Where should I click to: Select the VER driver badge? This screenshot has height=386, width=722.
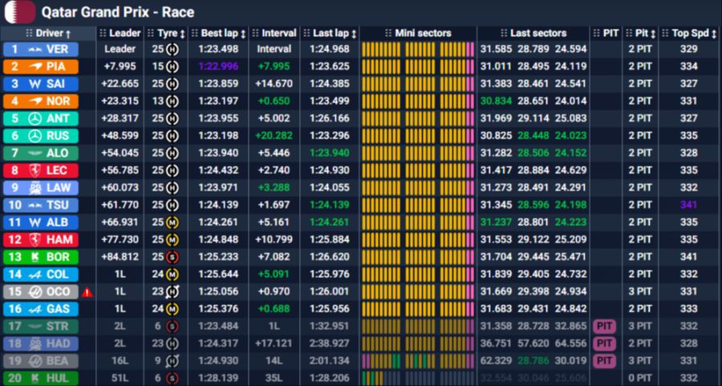tap(41, 50)
